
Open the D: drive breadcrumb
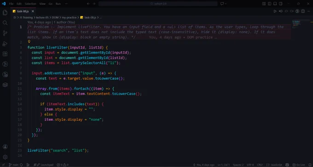[15, 18]
